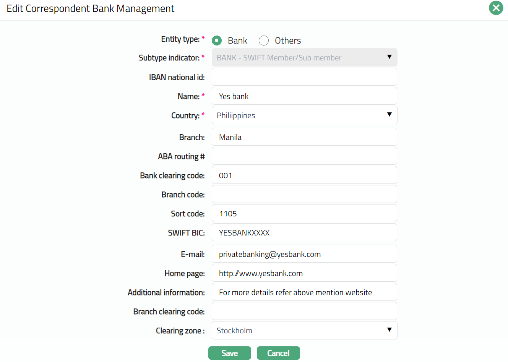Open the Clearing zone dropdown
The image size is (508, 362).
pos(304,331)
